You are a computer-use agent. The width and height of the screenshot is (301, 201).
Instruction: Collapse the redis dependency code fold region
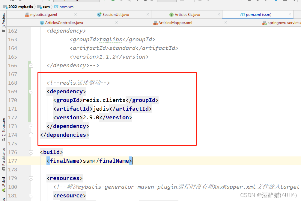point(31,91)
